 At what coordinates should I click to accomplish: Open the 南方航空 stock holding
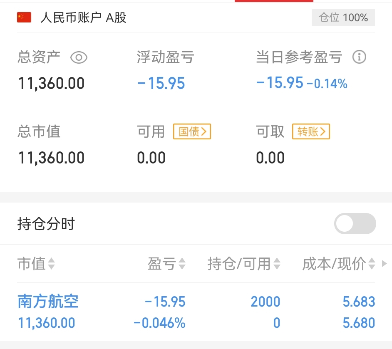(x=48, y=301)
